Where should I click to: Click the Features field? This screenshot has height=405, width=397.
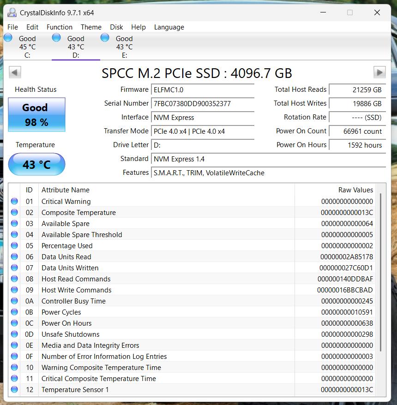coord(269,173)
